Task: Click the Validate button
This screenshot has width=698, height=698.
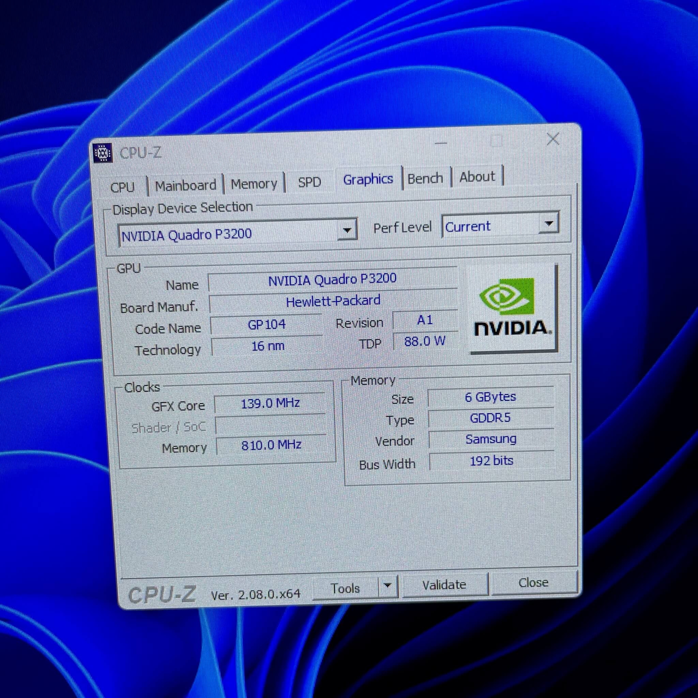Action: tap(444, 584)
